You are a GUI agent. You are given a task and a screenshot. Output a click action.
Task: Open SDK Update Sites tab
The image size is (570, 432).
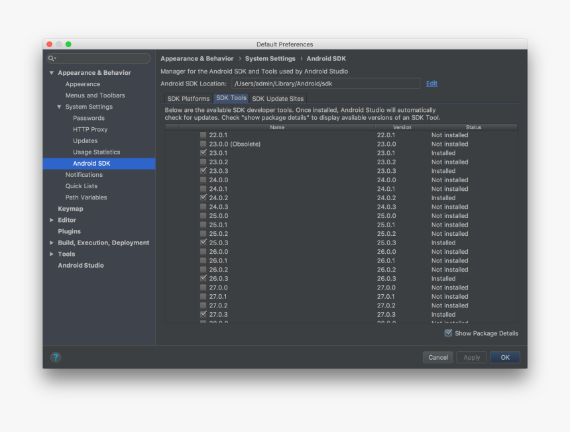(278, 99)
